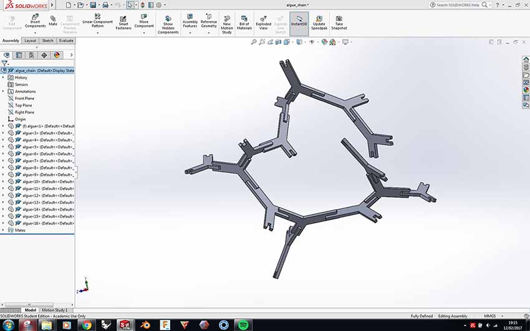Open Bill of Materials
The width and height of the screenshot is (530, 331).
coord(244,22)
